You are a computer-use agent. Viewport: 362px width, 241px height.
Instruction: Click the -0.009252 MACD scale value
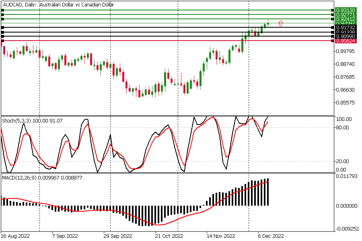347,229
